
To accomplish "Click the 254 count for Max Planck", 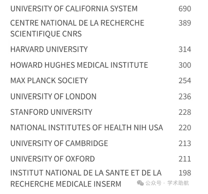I will coord(185,80).
